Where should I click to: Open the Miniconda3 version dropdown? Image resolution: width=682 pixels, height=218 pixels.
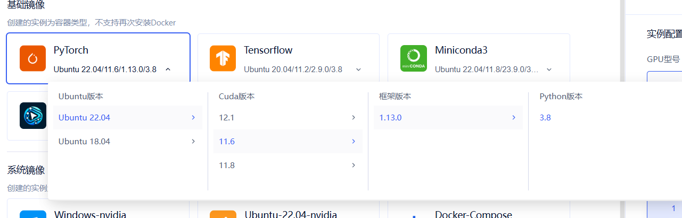click(549, 69)
